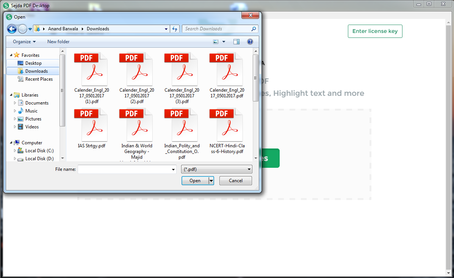Select Indian_Polity_and_Constitution PDF file

coord(182,134)
